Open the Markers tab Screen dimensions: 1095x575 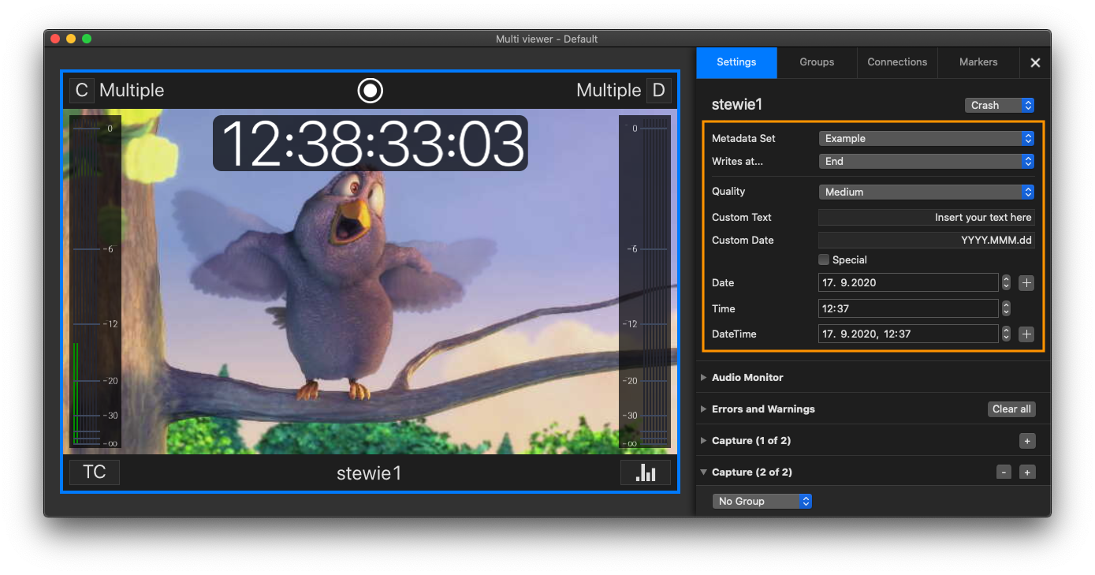978,62
